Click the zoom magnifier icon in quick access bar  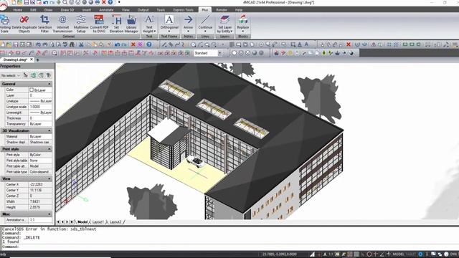click(x=65, y=2)
